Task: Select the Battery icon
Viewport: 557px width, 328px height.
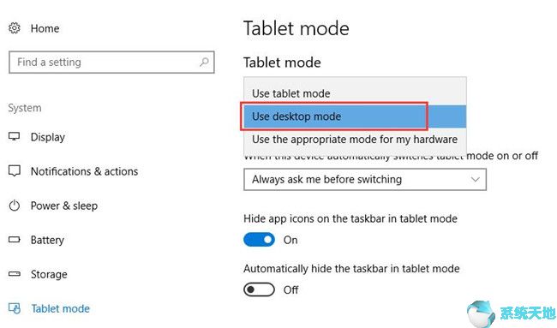Action: [15, 239]
